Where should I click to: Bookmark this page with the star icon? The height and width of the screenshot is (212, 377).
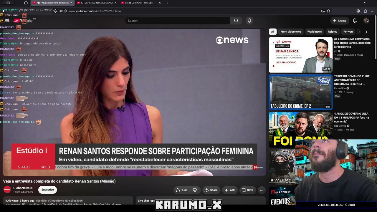pos(328,11)
